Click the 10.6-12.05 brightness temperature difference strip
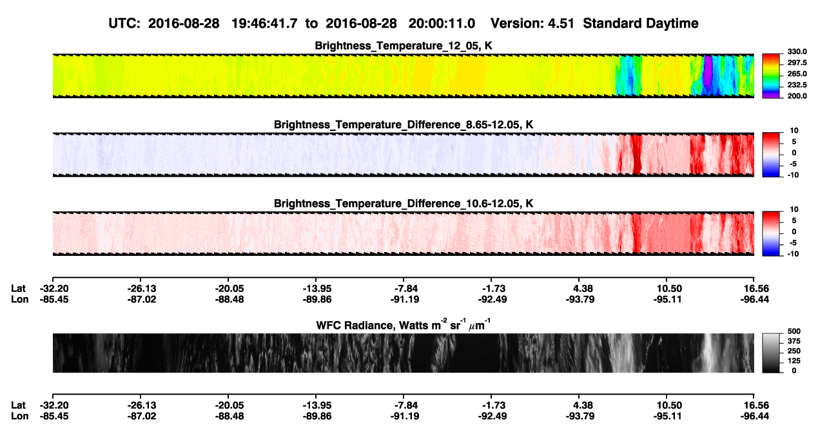This screenshot has height=430, width=838. pyautogui.click(x=403, y=233)
